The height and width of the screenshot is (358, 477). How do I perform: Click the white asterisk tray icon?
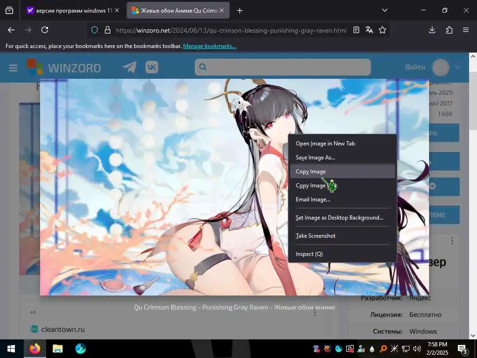click(x=394, y=349)
